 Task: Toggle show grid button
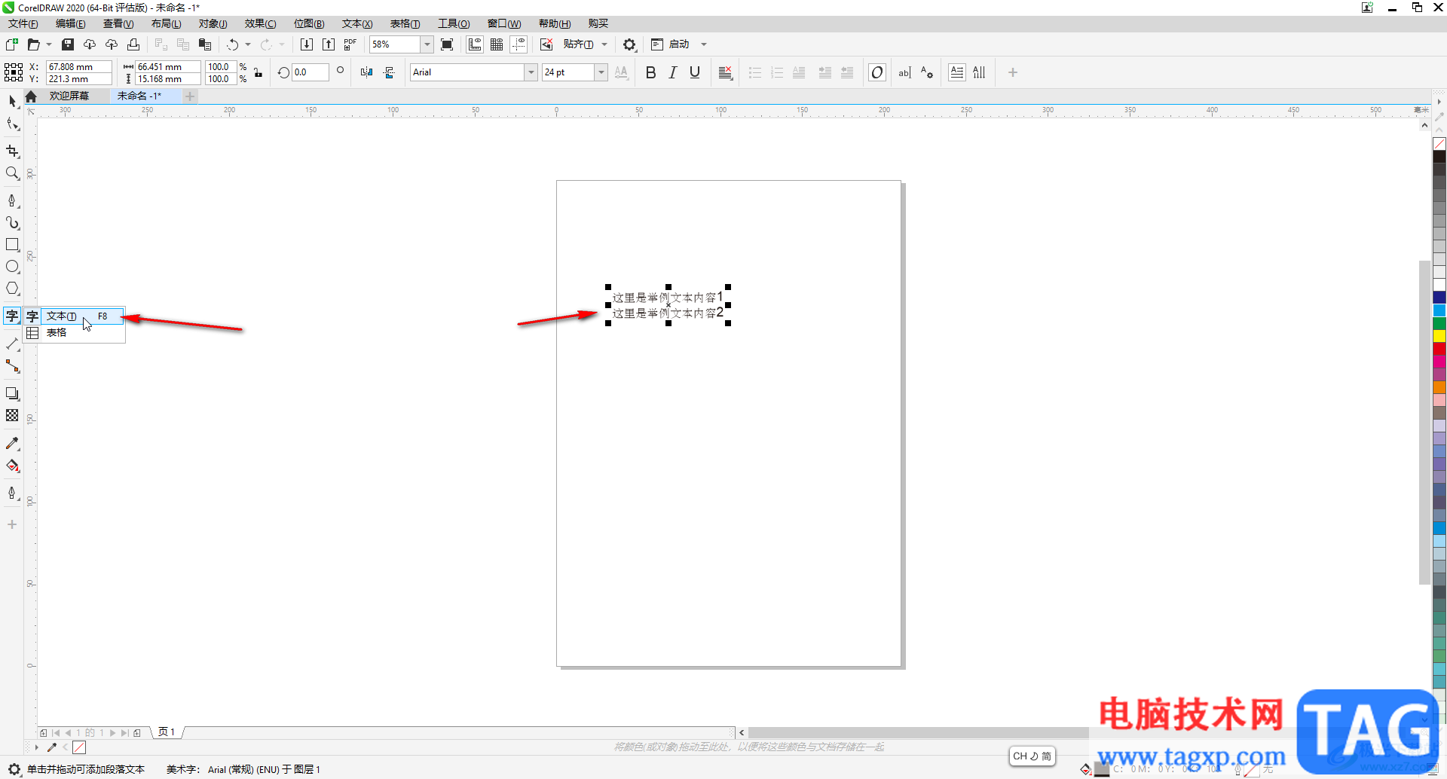497,44
